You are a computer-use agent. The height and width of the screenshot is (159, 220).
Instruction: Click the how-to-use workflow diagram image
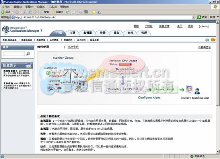tap(124, 78)
